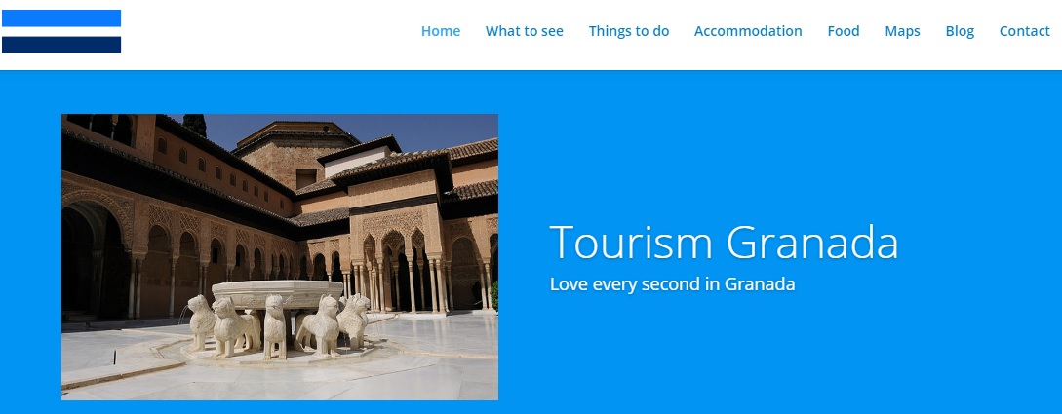Go to the Home page
This screenshot has width=1062, height=414.
[x=440, y=31]
